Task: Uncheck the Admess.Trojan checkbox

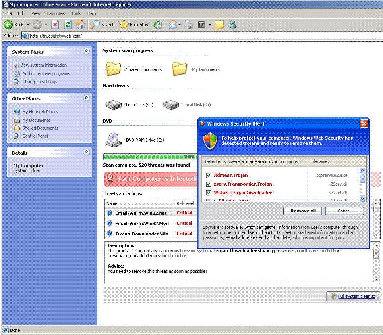Action: click(209, 175)
